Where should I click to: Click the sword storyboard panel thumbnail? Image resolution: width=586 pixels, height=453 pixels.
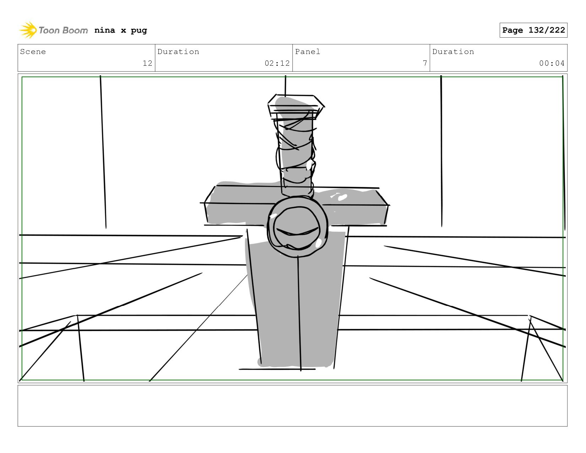tap(293, 228)
